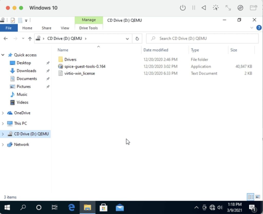Click the Back navigation arrow

click(x=6, y=38)
